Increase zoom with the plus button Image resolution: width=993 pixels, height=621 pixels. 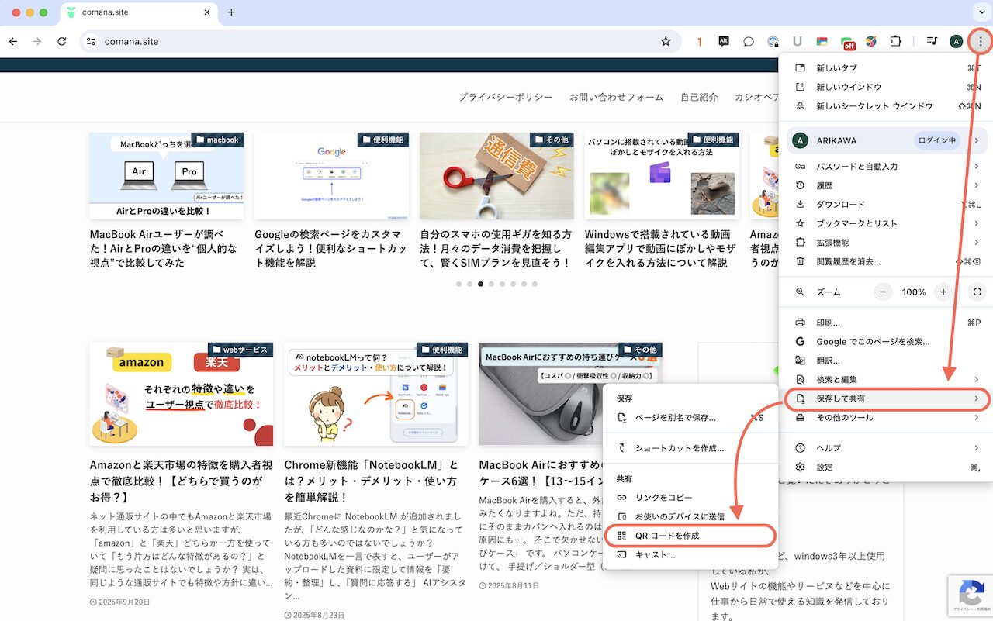(943, 292)
